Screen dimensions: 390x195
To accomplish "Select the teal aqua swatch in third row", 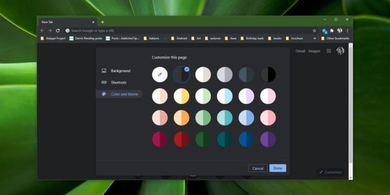I will click(225, 118).
